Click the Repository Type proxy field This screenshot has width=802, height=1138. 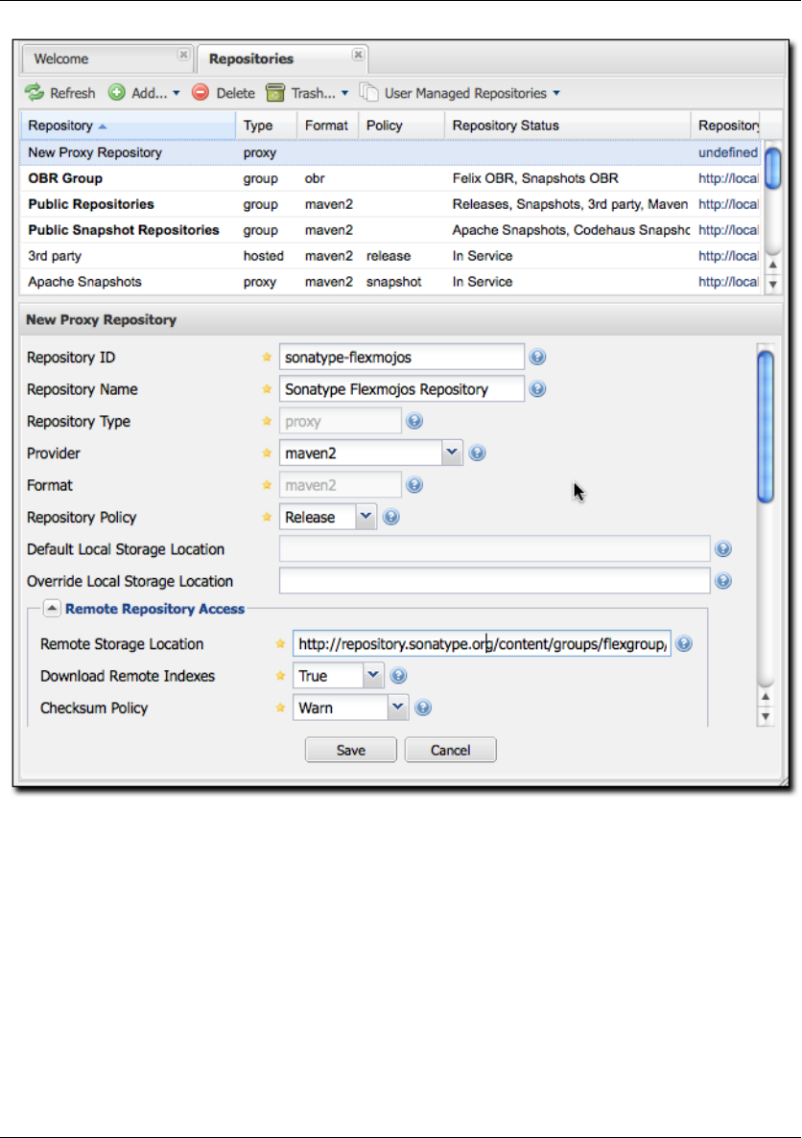coord(340,421)
